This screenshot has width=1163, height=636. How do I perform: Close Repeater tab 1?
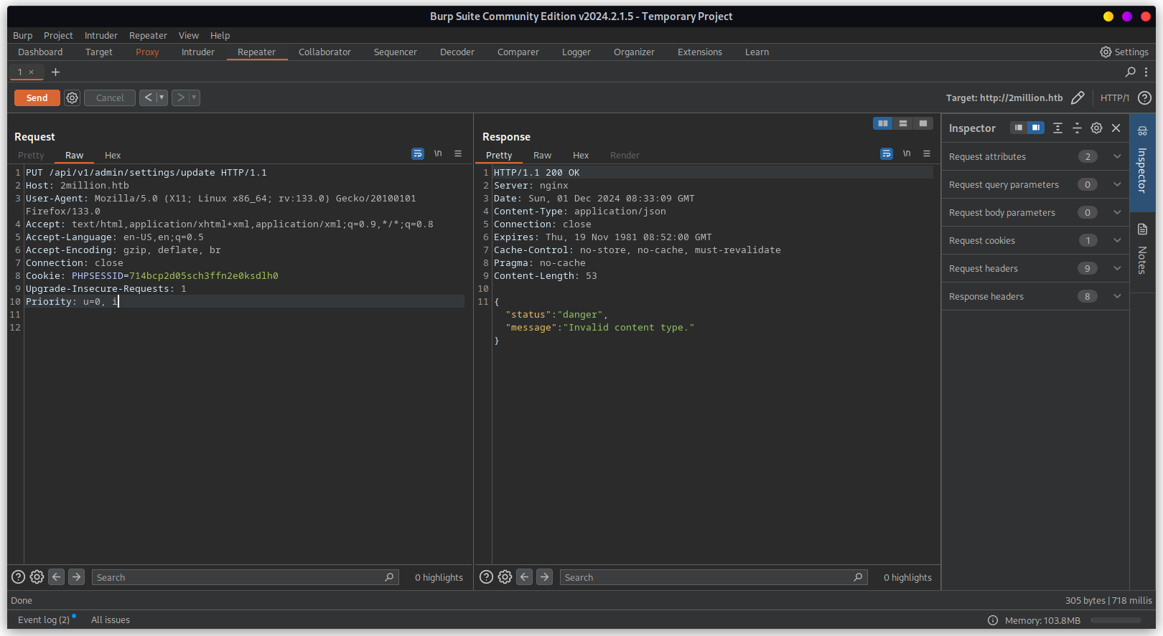[x=31, y=72]
